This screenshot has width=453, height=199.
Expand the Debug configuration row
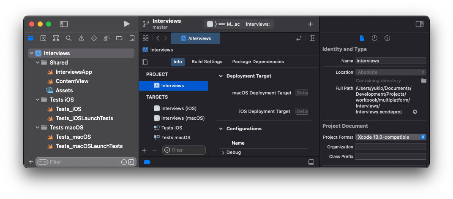point(223,153)
